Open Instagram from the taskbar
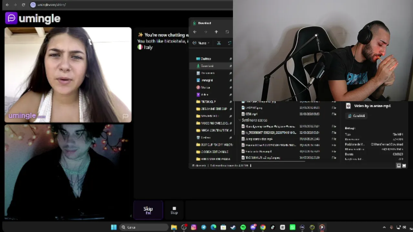 coord(194,227)
